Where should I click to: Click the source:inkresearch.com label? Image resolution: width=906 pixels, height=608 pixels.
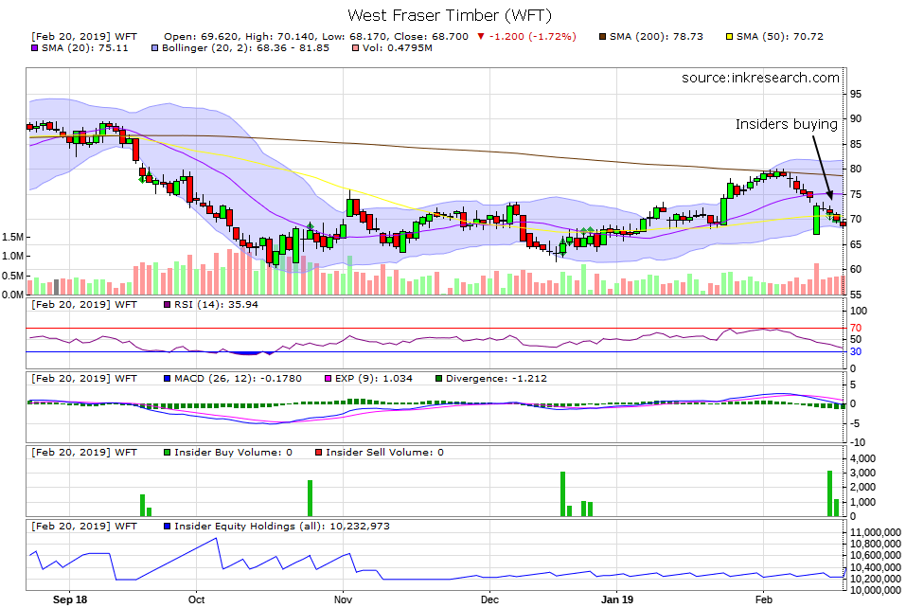pyautogui.click(x=760, y=78)
